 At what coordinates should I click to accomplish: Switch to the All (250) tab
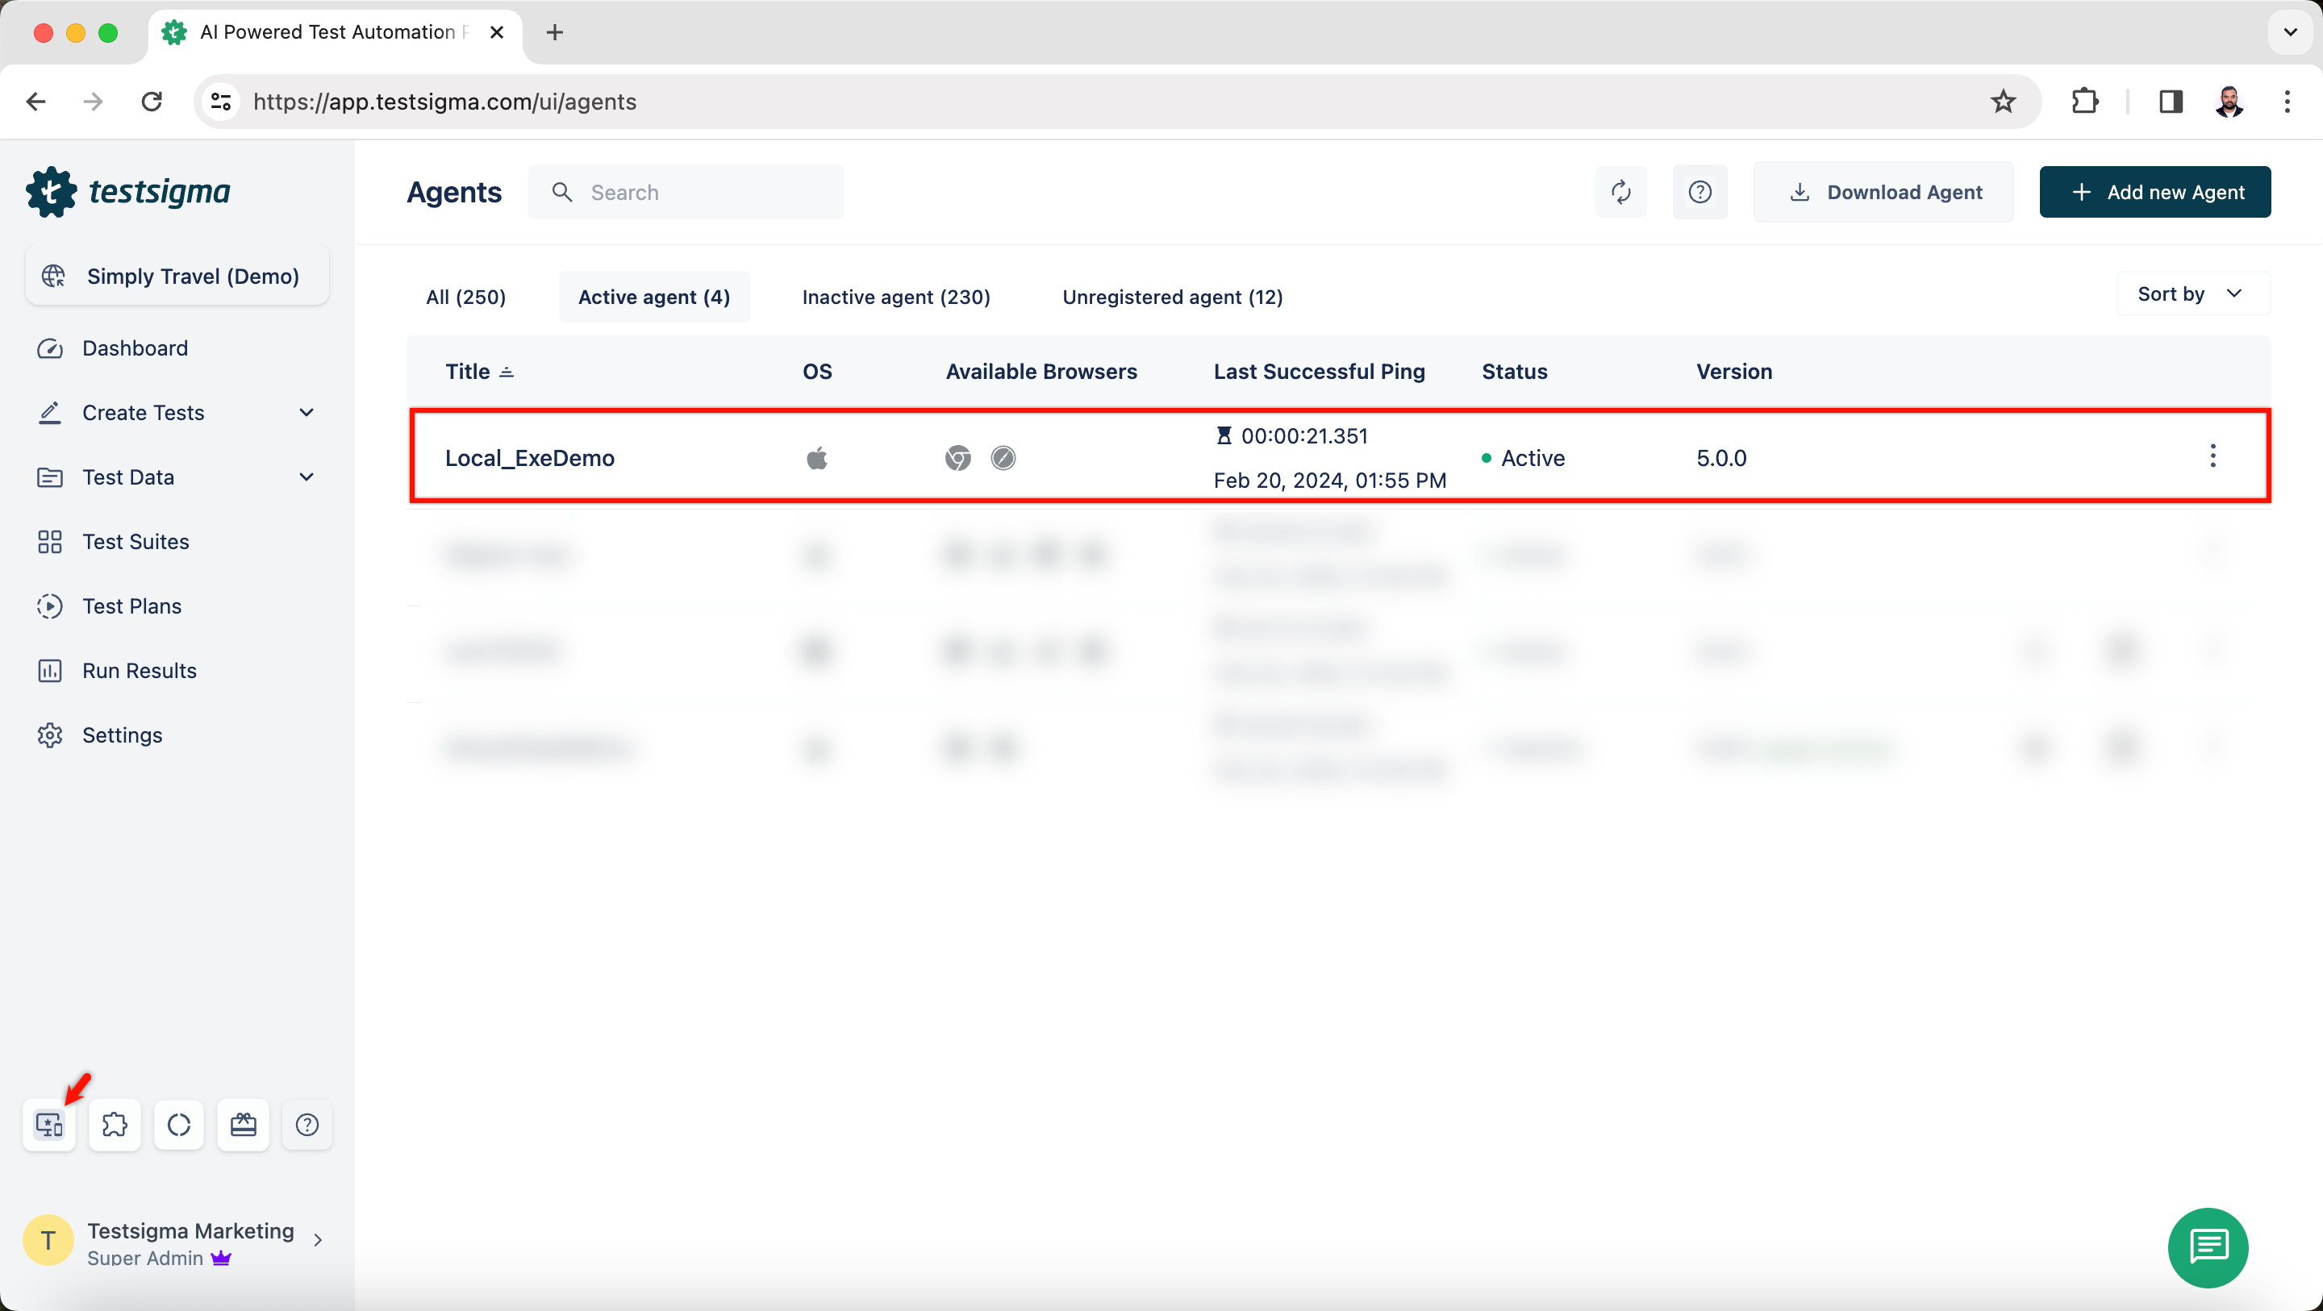coord(466,297)
